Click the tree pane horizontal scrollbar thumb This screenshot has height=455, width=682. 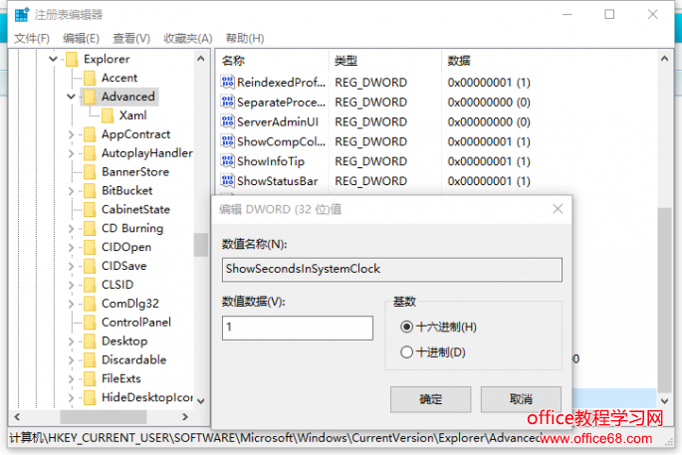104,417
